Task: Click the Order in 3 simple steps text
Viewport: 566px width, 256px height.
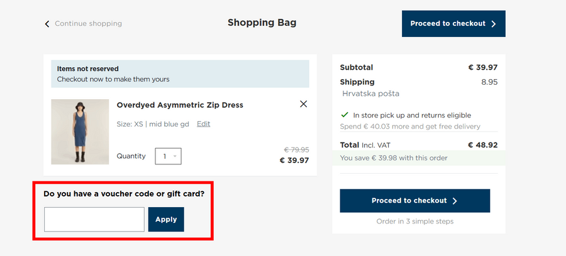Action: pos(414,221)
